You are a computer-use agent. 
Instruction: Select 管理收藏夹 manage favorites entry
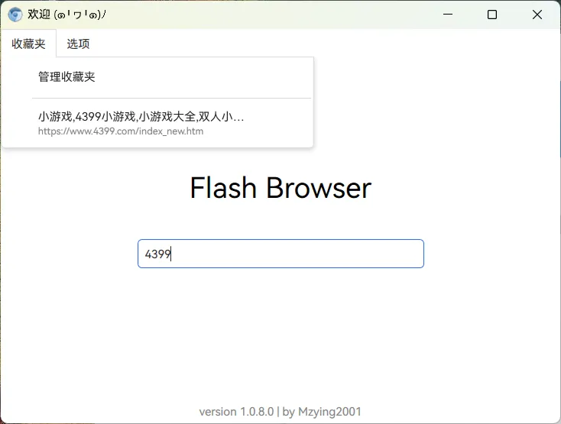coord(157,76)
